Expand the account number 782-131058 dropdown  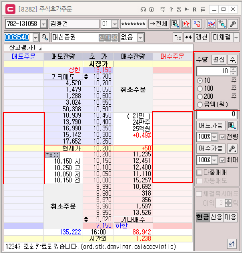[x=43, y=24]
